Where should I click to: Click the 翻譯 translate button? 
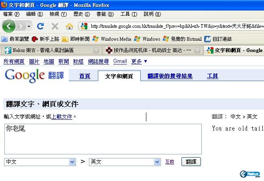pos(191,162)
